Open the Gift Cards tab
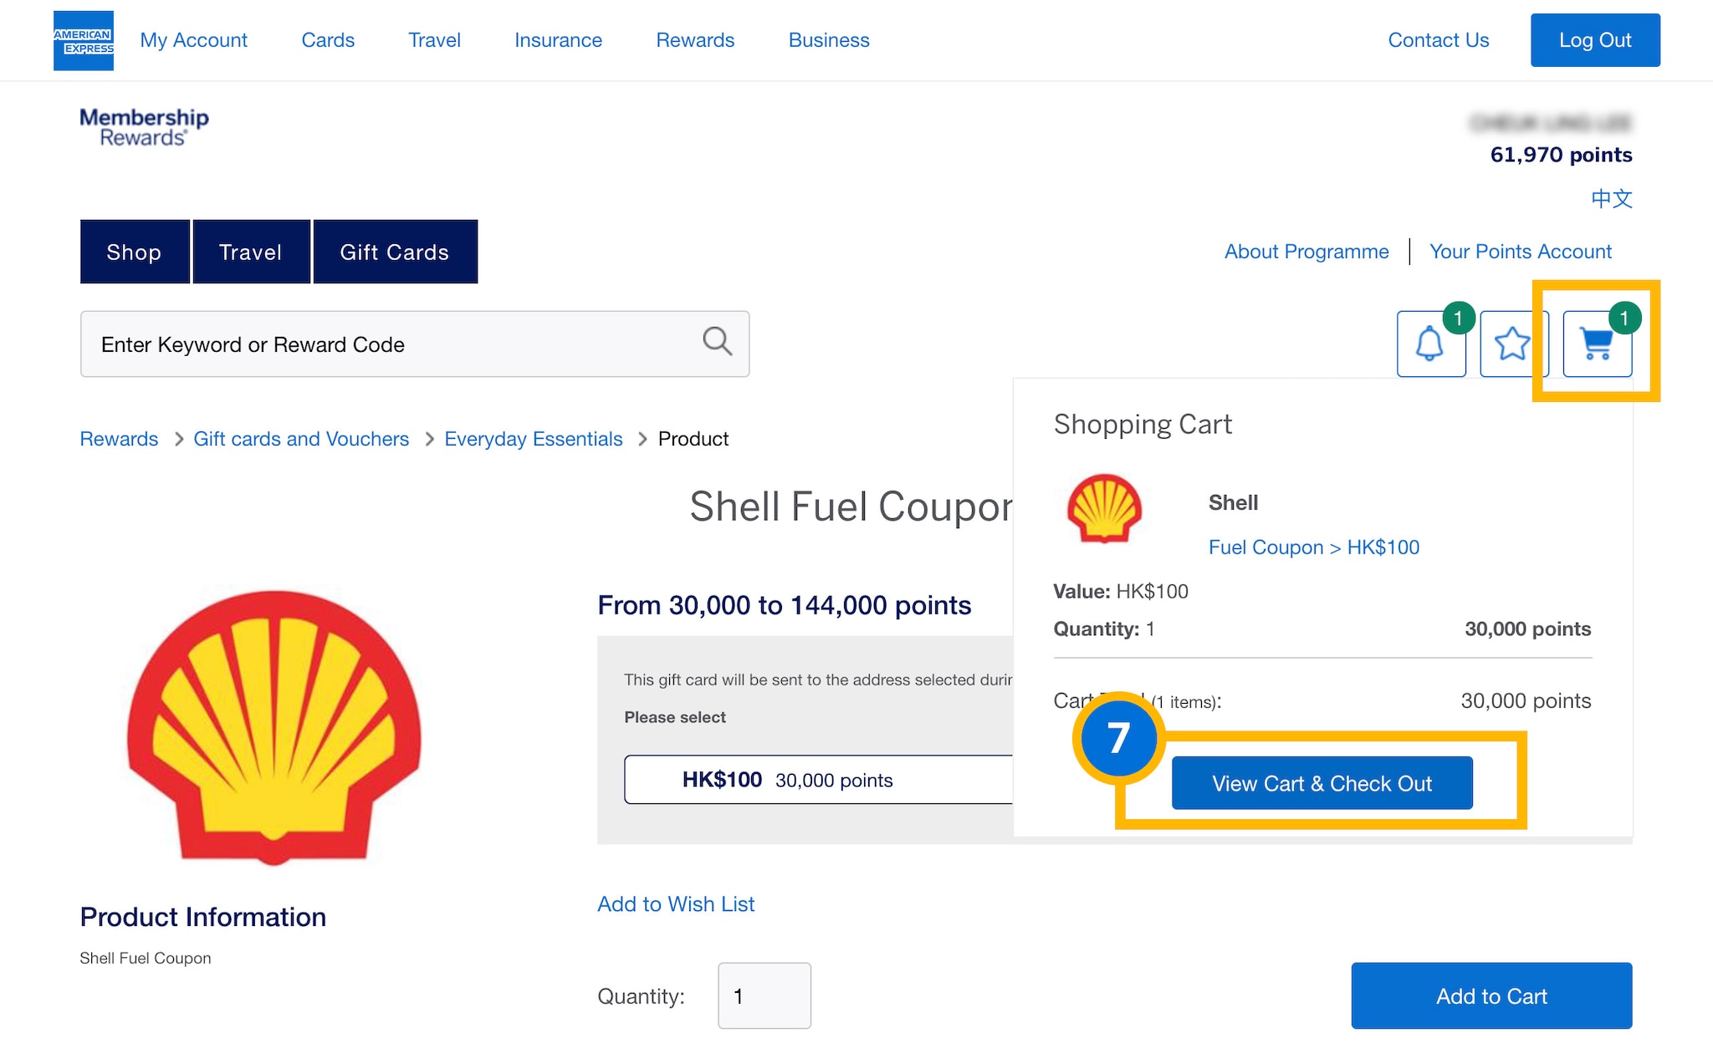Image resolution: width=1713 pixels, height=1064 pixels. click(x=395, y=252)
